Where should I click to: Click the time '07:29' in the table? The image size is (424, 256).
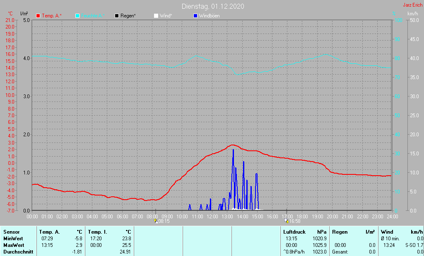point(47,239)
